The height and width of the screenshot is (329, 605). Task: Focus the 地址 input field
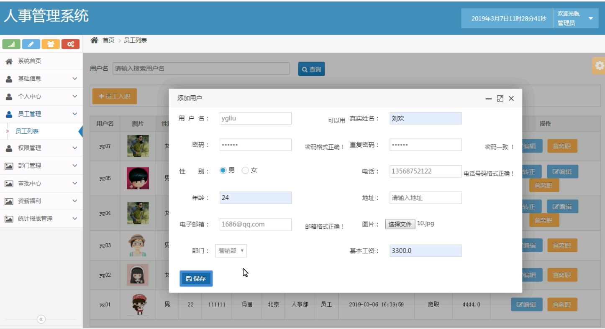pyautogui.click(x=426, y=198)
